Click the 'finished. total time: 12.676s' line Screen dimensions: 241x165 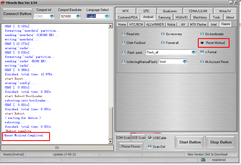29,74
